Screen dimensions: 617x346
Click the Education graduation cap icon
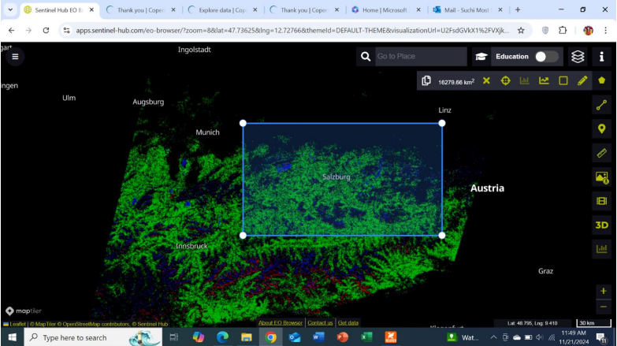tap(481, 57)
